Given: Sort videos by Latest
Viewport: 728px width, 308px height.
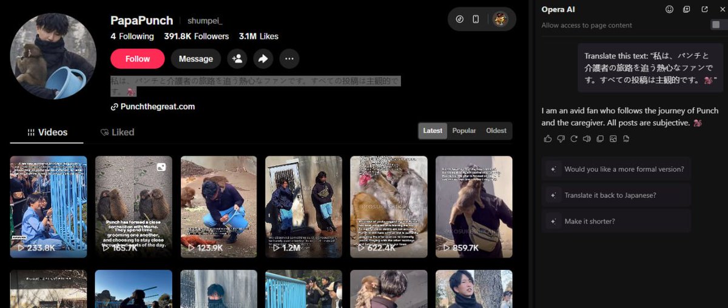Looking at the screenshot, I should [433, 131].
